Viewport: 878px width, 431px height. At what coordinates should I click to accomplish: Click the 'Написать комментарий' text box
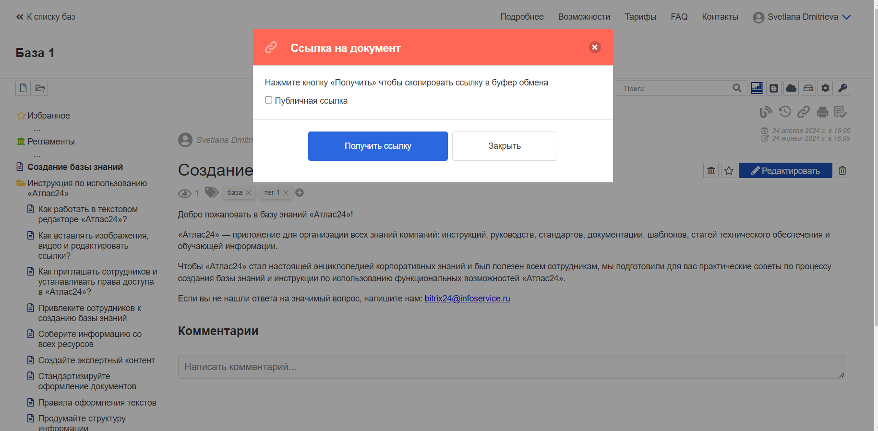511,367
